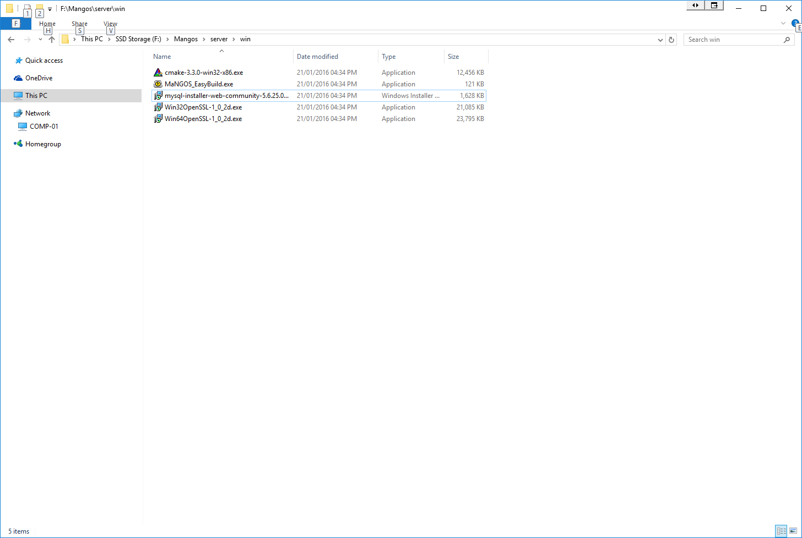Click the left-right arrows title bar button
Image resolution: width=802 pixels, height=538 pixels.
click(696, 6)
